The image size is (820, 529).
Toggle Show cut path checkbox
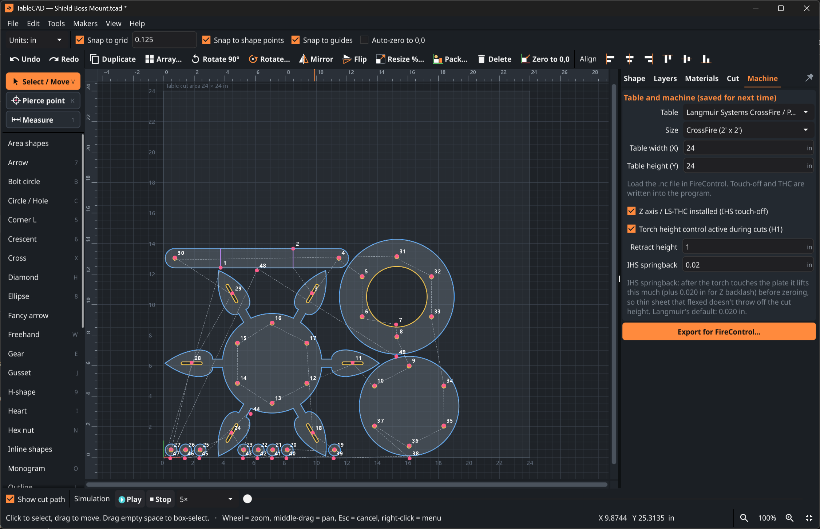(x=10, y=499)
